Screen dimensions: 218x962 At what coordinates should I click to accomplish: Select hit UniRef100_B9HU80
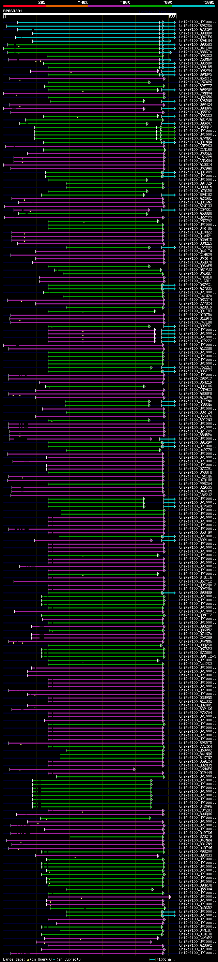pyautogui.click(x=196, y=33)
